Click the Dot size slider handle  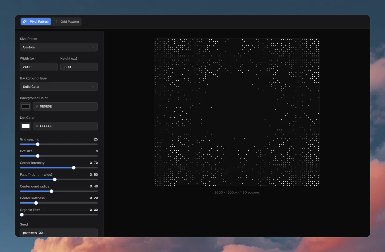click(38, 156)
